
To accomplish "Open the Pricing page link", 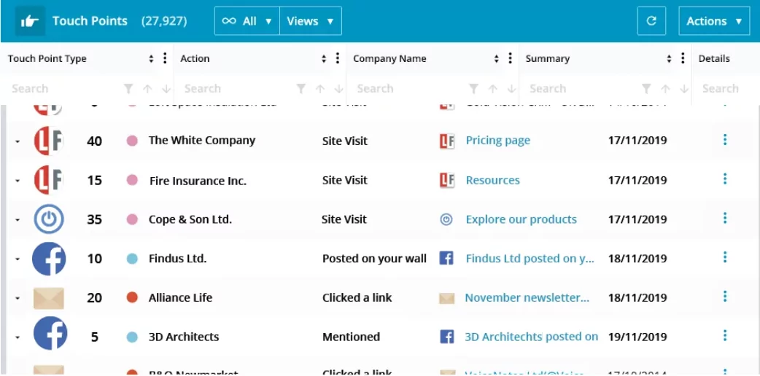I will (x=497, y=141).
